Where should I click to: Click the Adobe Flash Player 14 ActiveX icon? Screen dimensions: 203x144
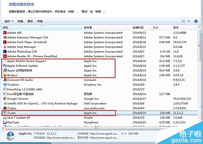click(5, 42)
